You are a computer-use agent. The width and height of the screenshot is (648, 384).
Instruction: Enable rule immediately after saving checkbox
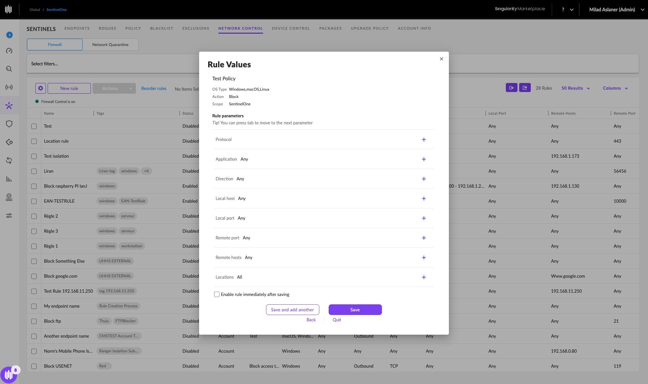(217, 294)
